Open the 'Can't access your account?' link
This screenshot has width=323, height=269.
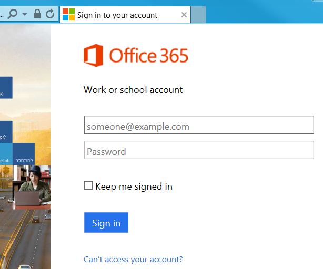(133, 260)
